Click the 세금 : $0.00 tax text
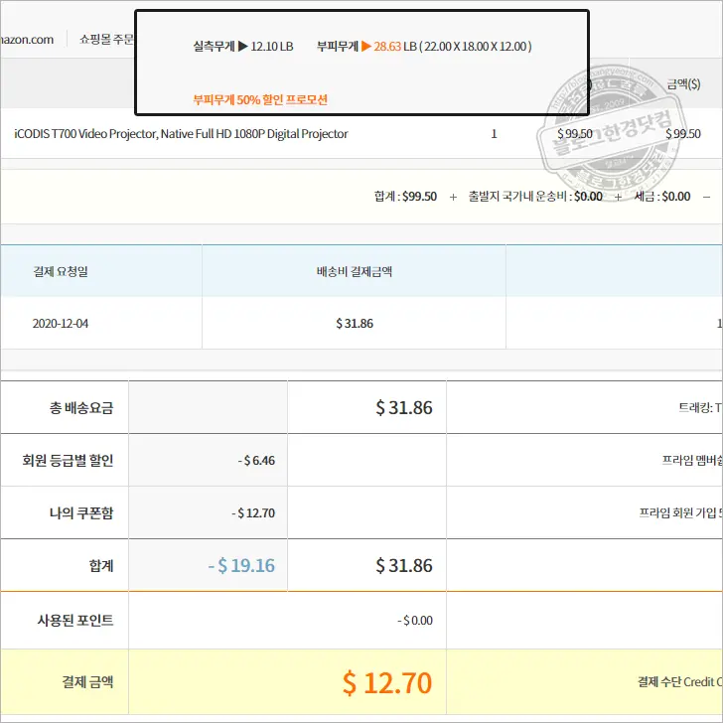Screen dimensions: 723x723 point(662,197)
